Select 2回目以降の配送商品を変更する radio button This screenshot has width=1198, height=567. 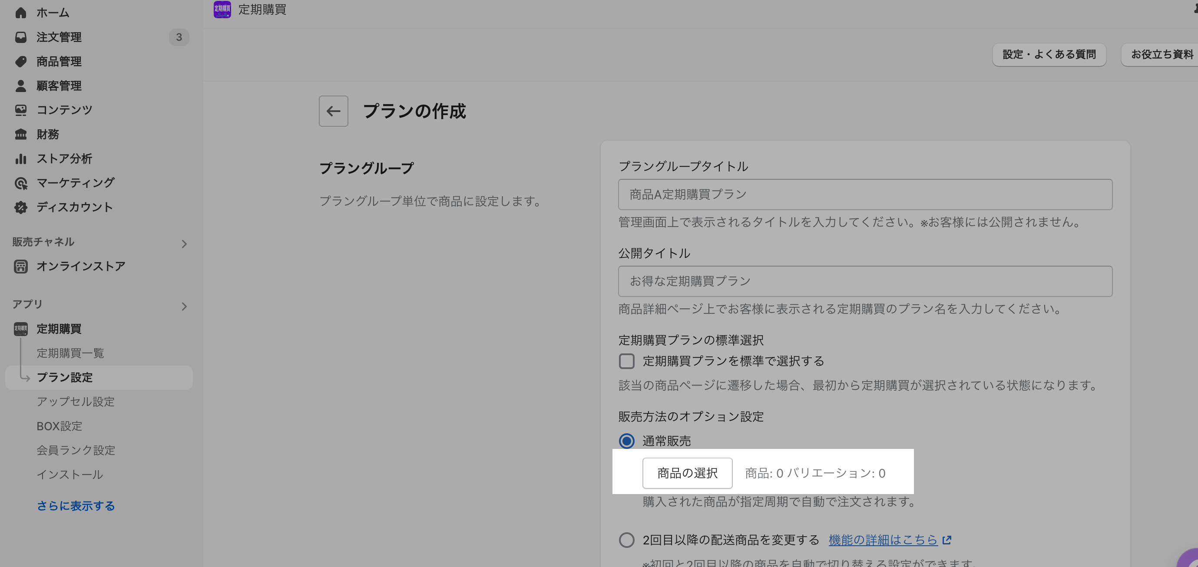[626, 540]
